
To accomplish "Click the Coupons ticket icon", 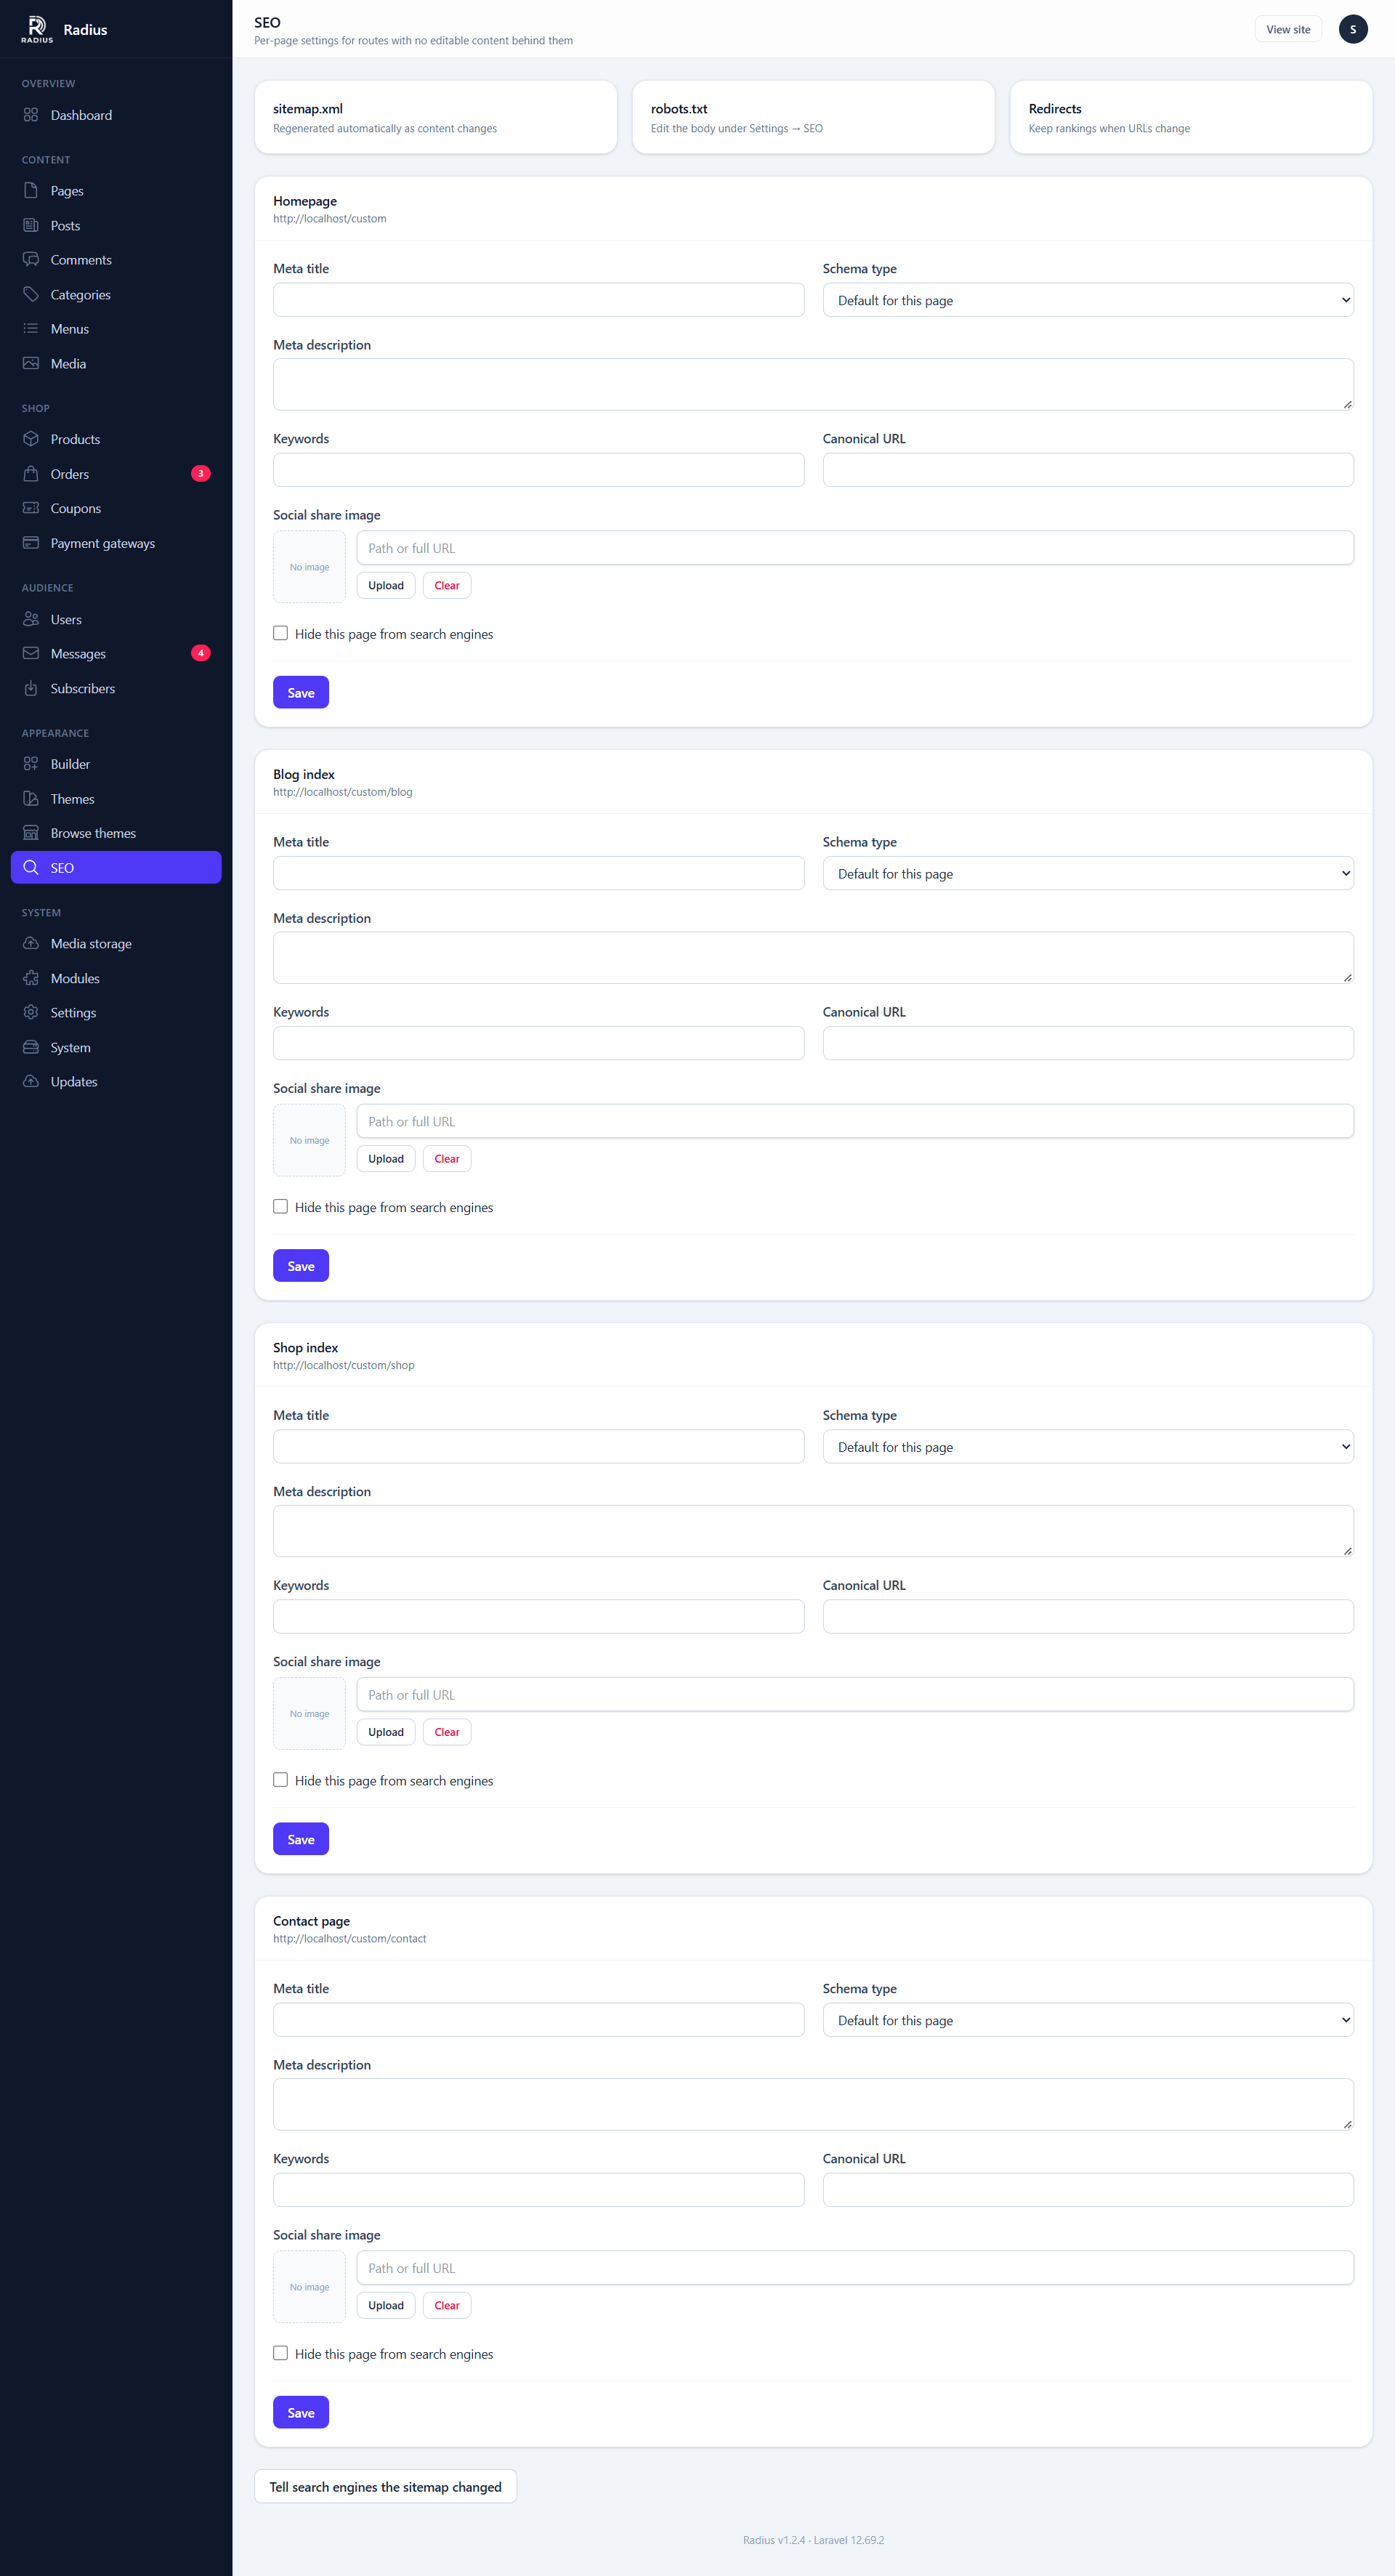I will click(x=31, y=508).
